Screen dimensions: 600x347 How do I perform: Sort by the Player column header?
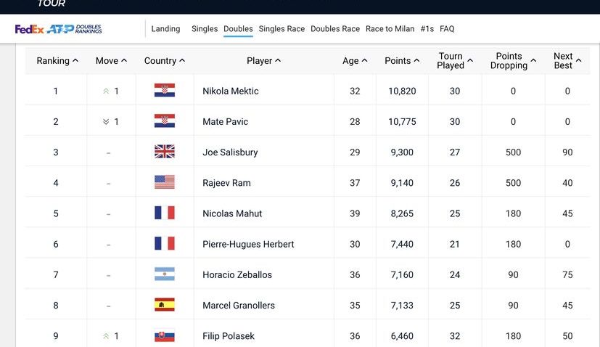pyautogui.click(x=263, y=61)
